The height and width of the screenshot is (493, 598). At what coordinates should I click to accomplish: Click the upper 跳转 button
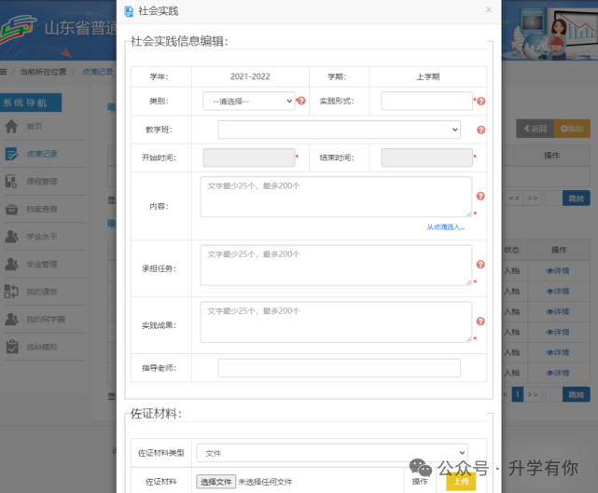point(576,199)
